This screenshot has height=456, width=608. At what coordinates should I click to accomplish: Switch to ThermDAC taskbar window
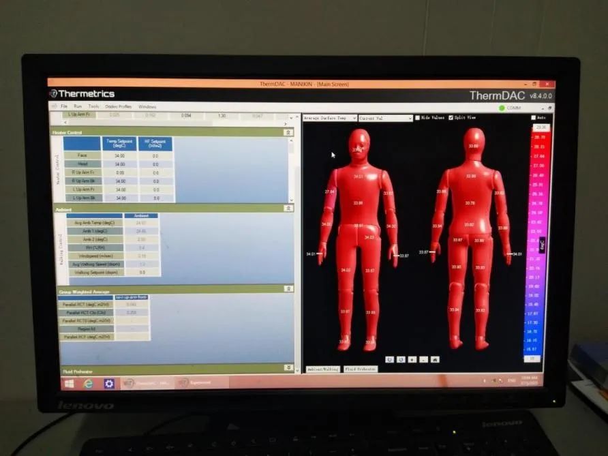pos(146,383)
